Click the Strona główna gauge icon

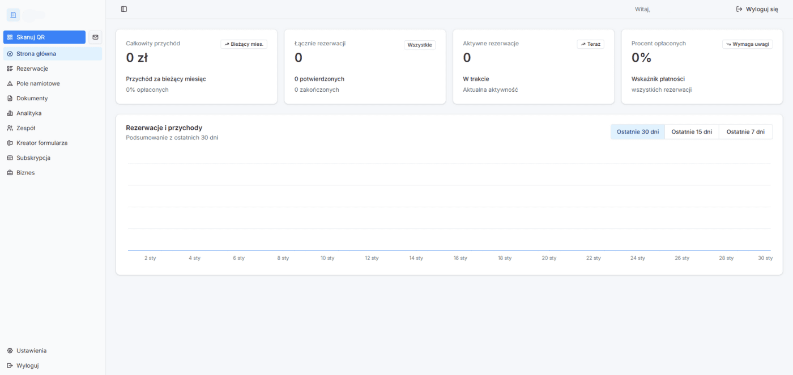pyautogui.click(x=10, y=54)
